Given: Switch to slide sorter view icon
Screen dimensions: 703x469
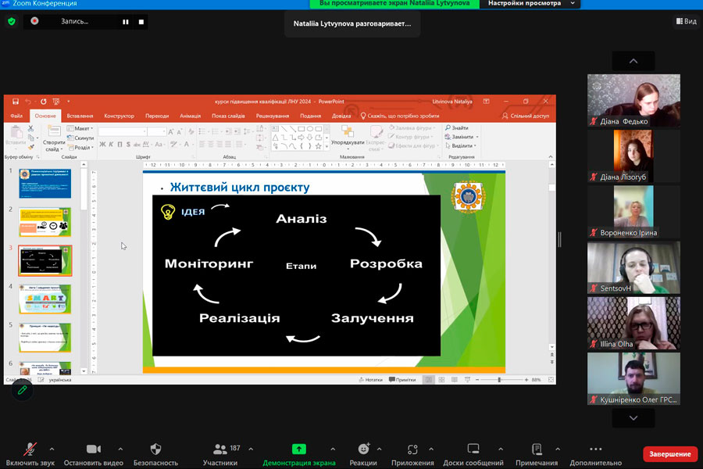Looking at the screenshot, I should pos(441,380).
